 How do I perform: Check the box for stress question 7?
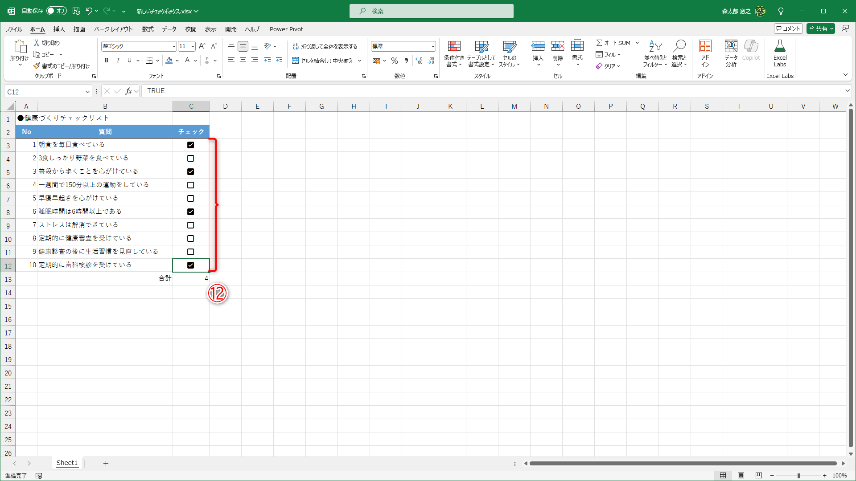click(191, 225)
